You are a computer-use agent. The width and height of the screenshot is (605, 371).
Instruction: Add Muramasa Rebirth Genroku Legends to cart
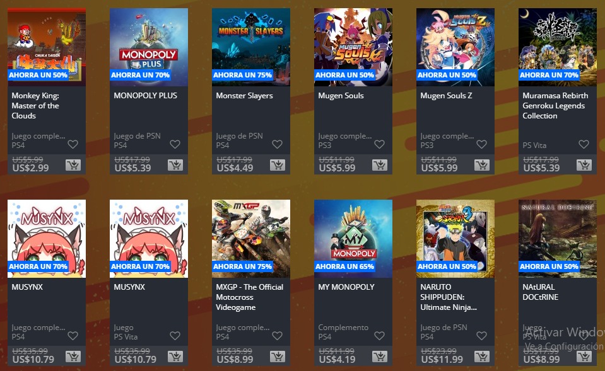584,165
